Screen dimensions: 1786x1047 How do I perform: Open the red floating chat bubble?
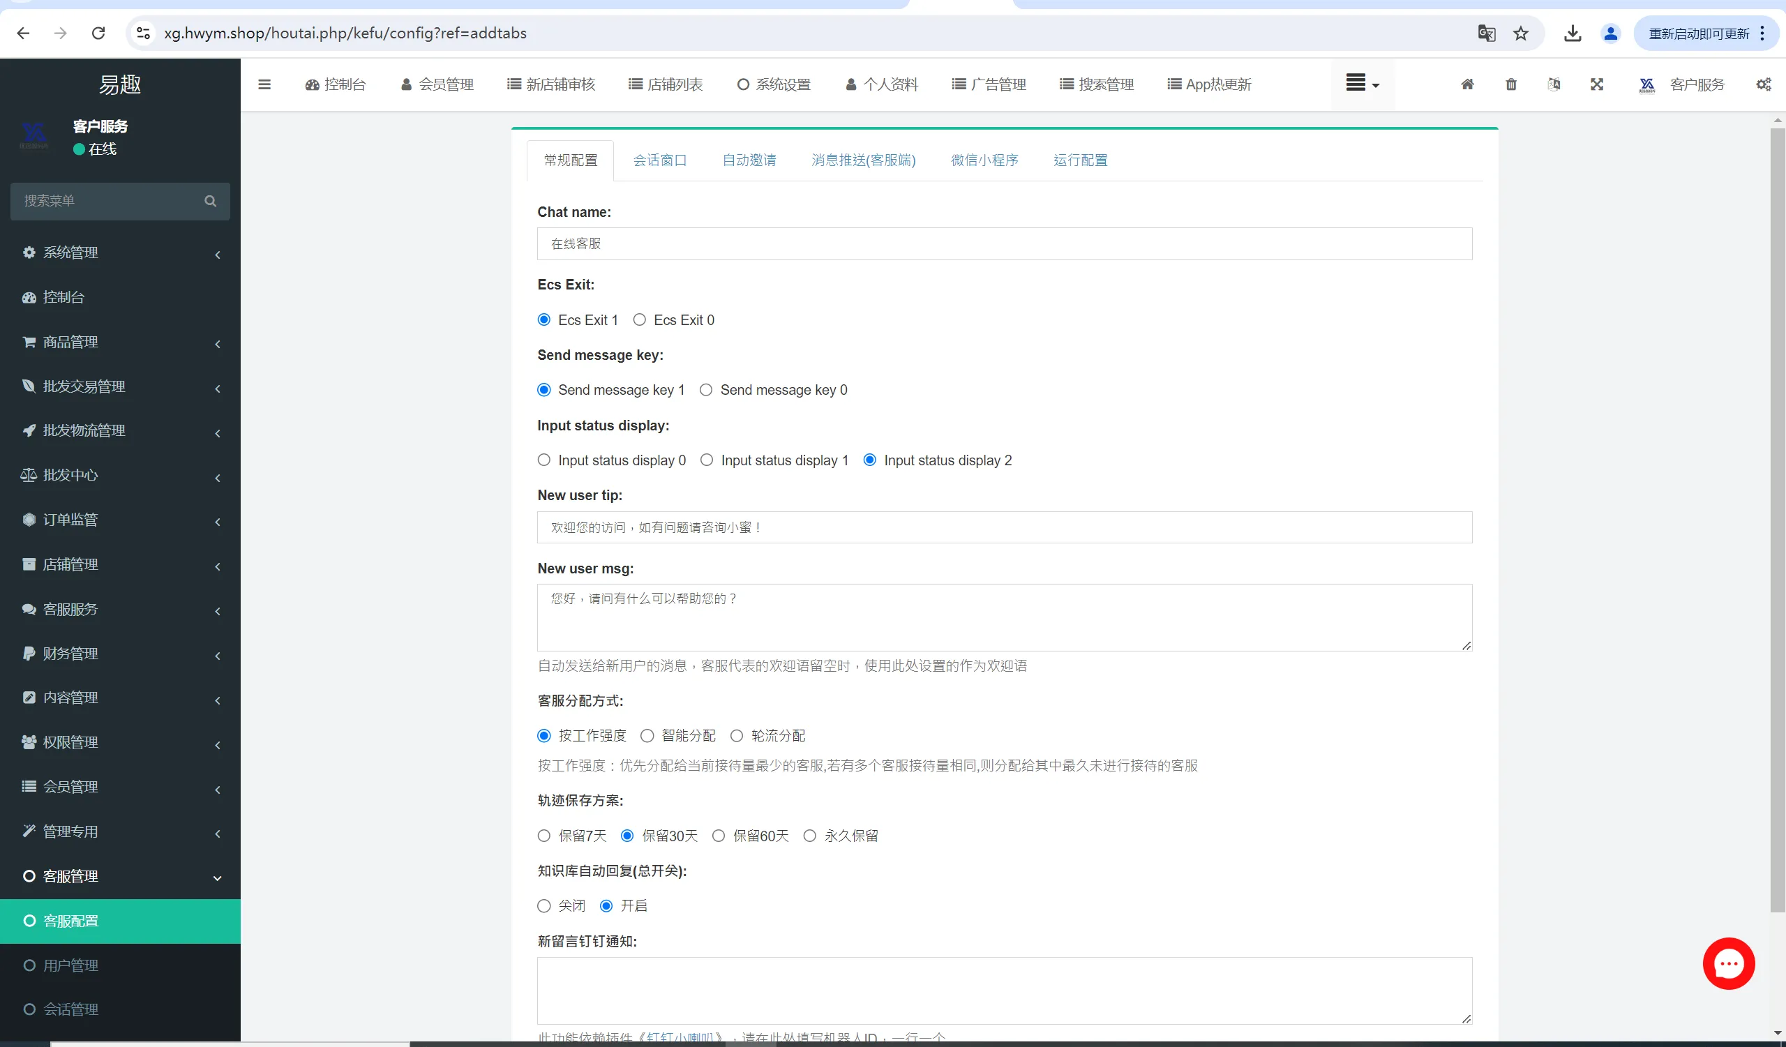pyautogui.click(x=1728, y=963)
